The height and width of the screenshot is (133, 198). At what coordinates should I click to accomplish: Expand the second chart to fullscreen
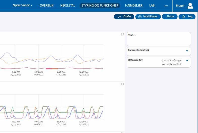pyautogui.click(x=122, y=84)
